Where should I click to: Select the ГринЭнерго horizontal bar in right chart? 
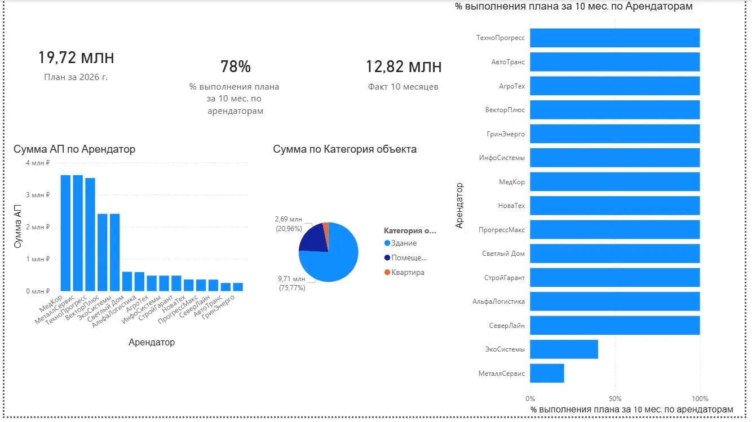click(615, 134)
